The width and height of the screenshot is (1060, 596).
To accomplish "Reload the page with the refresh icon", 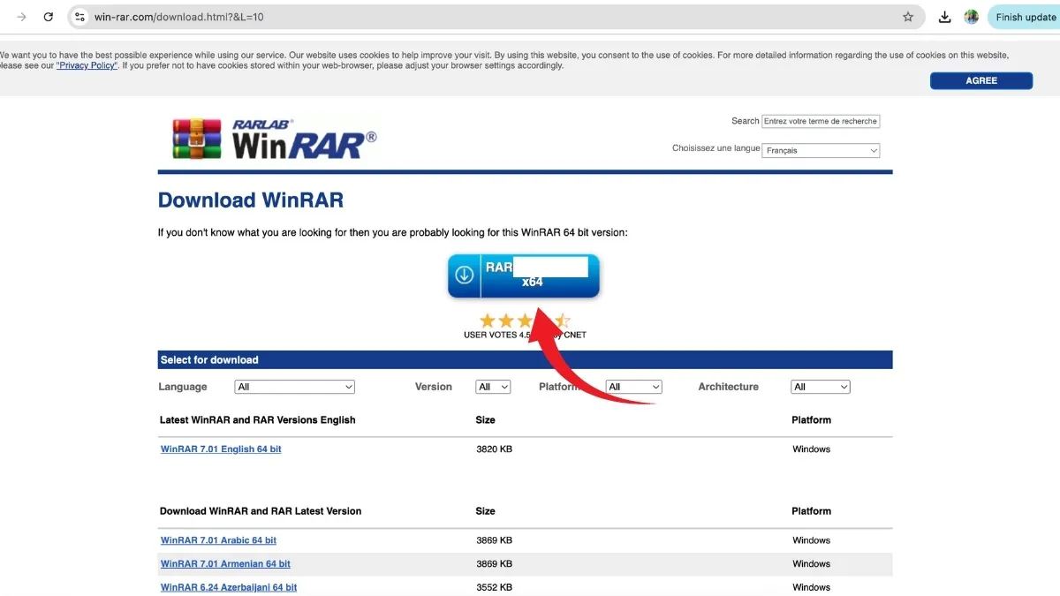I will pyautogui.click(x=49, y=17).
